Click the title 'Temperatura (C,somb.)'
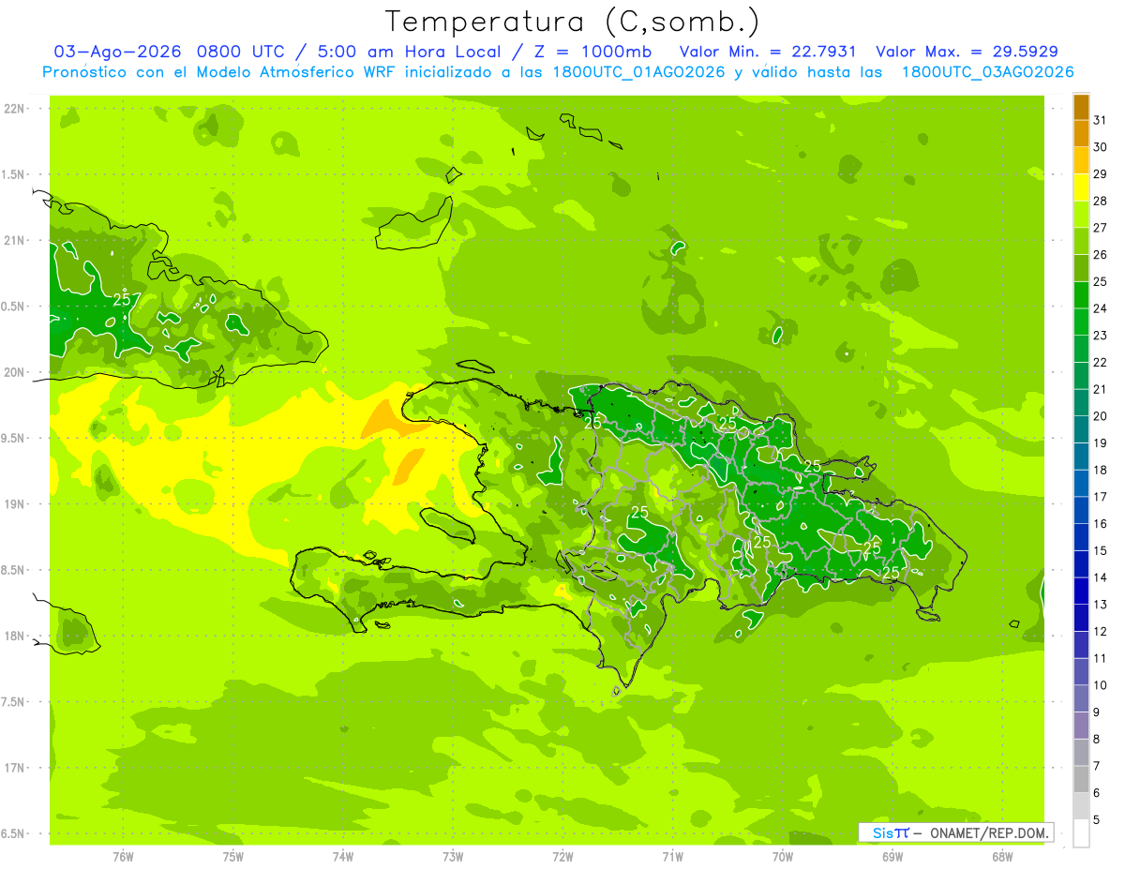This screenshot has width=1125, height=869. (572, 22)
